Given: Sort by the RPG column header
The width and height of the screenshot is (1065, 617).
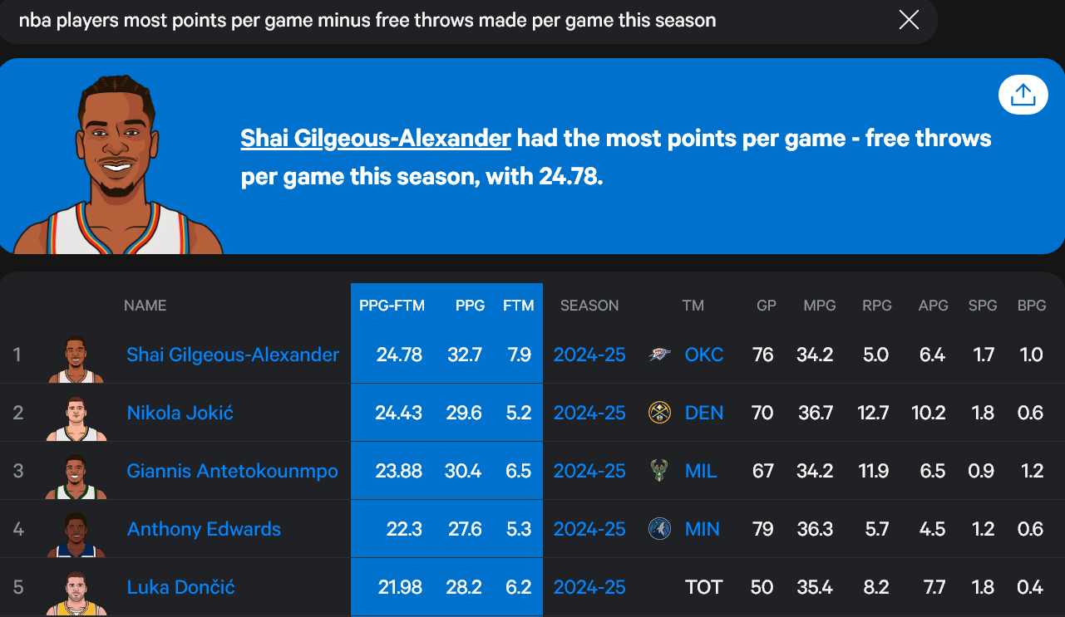Looking at the screenshot, I should pyautogui.click(x=877, y=306).
